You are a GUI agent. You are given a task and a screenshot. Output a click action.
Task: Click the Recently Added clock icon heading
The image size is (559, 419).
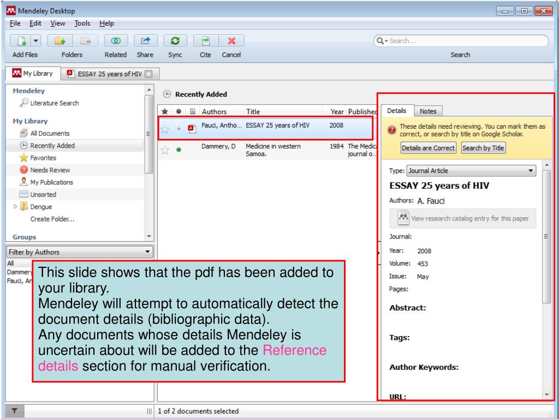click(x=167, y=94)
